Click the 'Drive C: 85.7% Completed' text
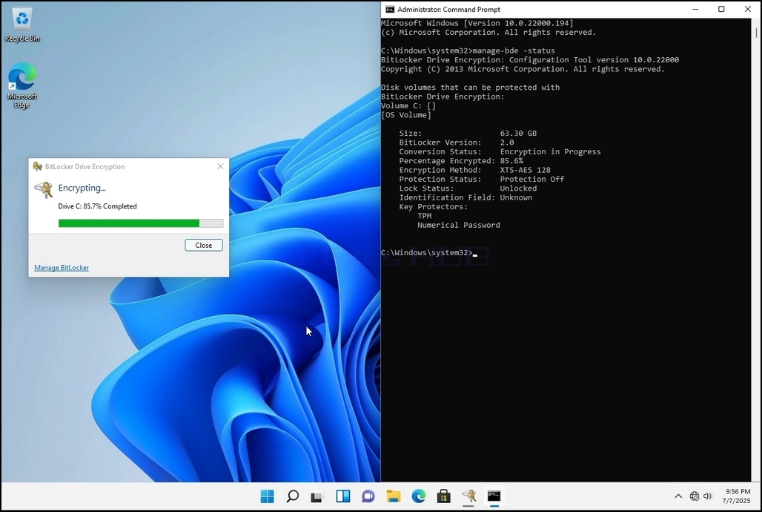The image size is (762, 512). pyautogui.click(x=97, y=206)
